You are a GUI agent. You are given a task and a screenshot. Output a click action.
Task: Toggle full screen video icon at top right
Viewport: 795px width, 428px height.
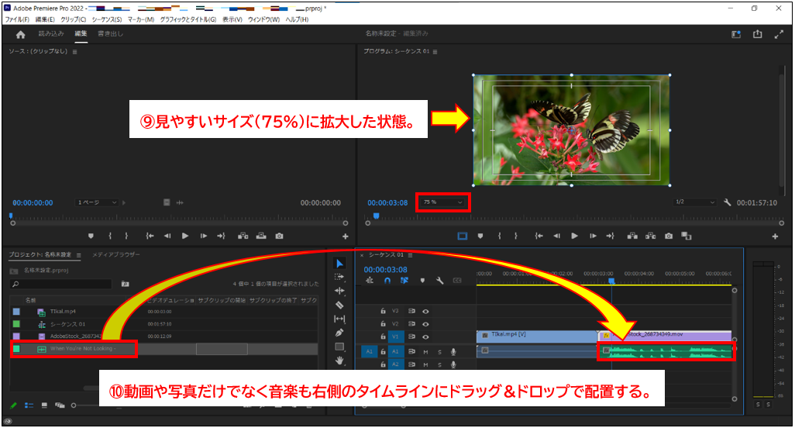[779, 34]
